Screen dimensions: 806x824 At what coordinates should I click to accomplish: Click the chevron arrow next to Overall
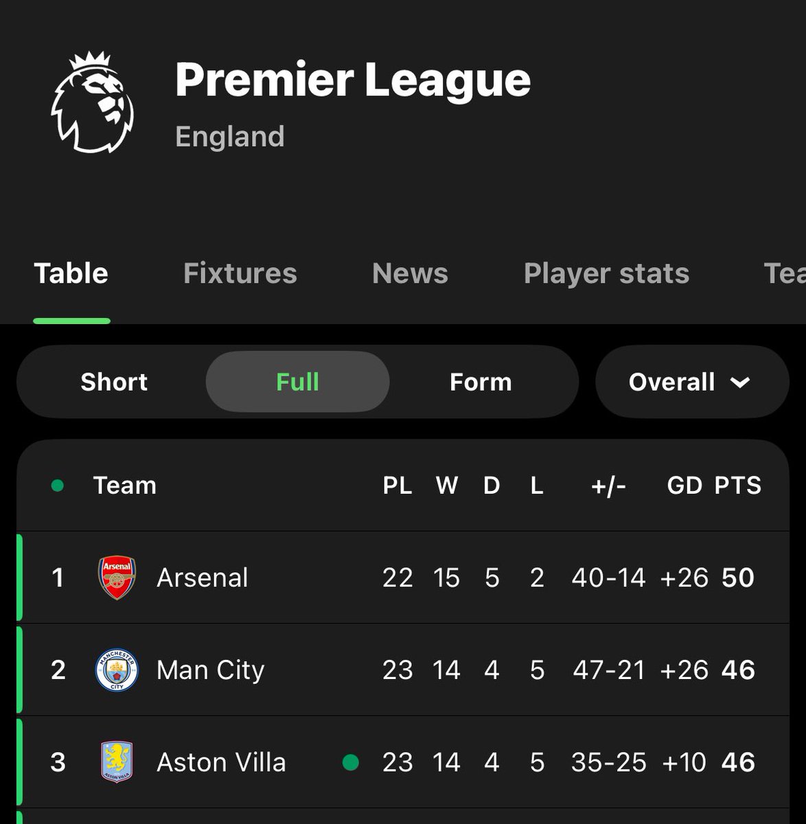coord(740,382)
